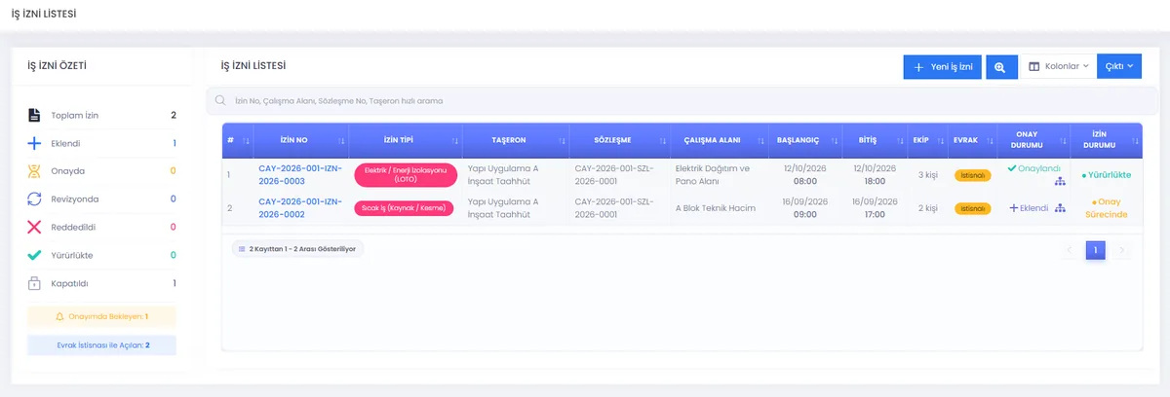Click the Sıcak İş (Kaynak / Kesme) badge
Viewport: 1170px width, 397px height.
click(x=404, y=208)
